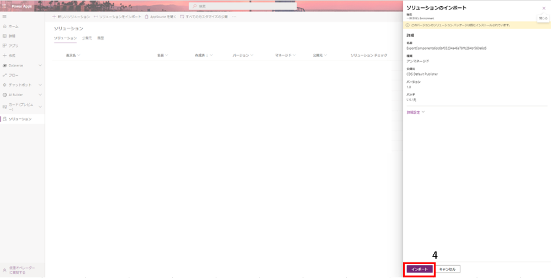Open the app launcher waffle icon

pyautogui.click(x=5, y=6)
